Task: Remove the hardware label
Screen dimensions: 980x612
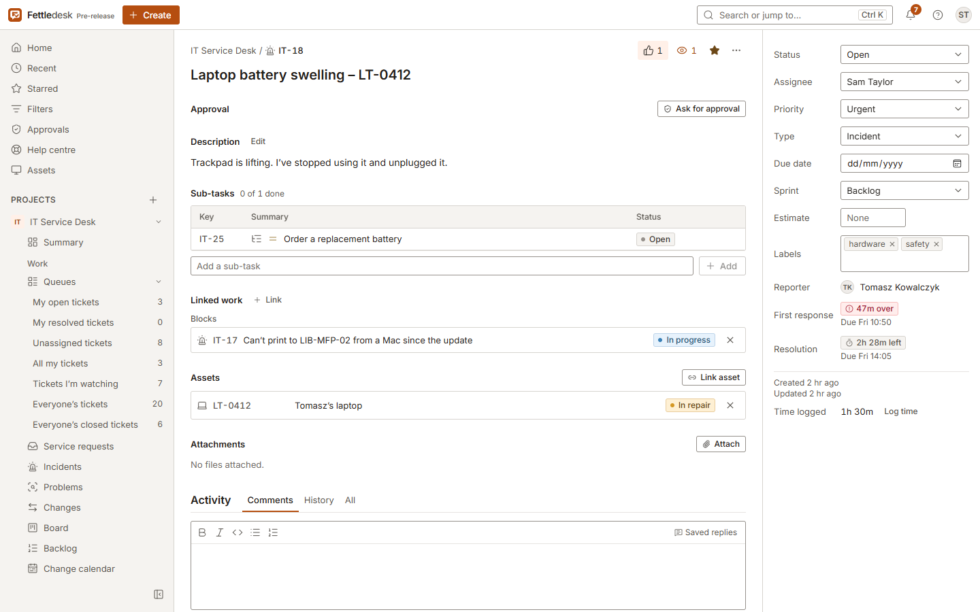Action: point(892,244)
